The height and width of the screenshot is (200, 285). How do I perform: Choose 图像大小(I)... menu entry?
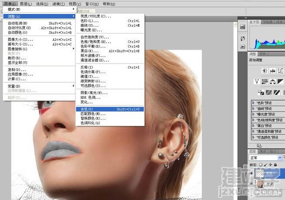click(39, 40)
